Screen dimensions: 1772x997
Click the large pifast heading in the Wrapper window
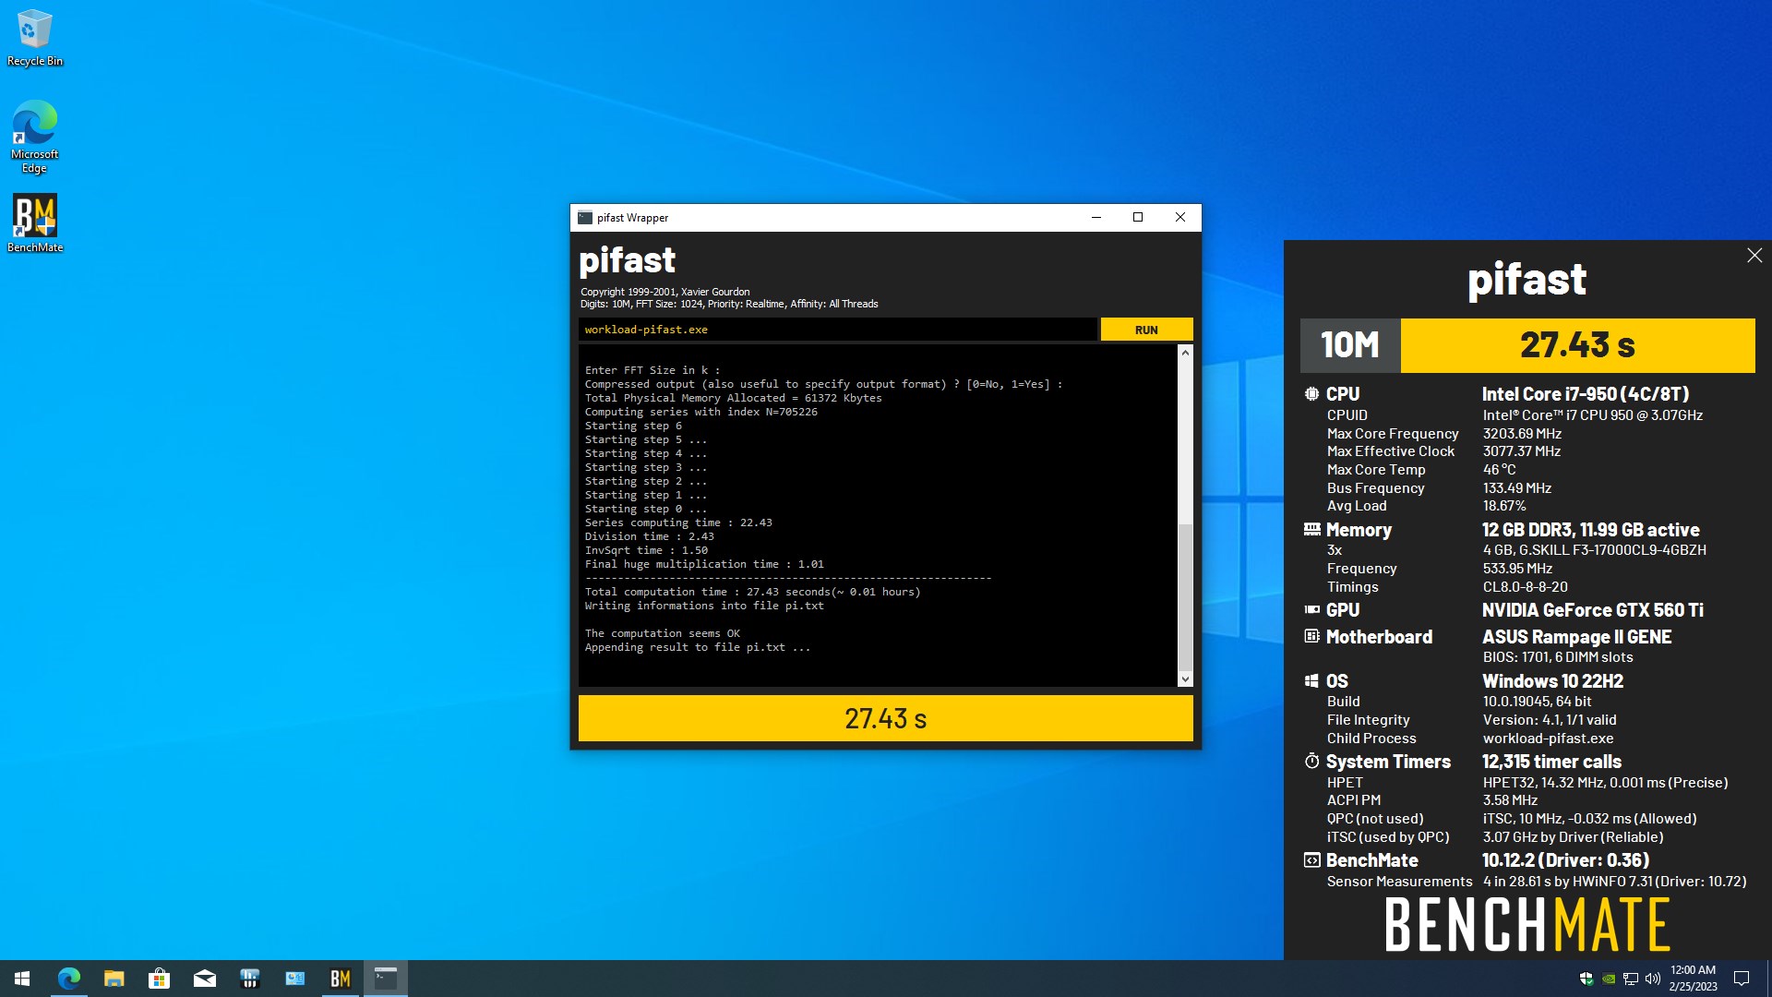click(627, 260)
